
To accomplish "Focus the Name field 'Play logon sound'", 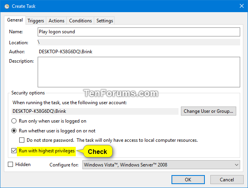I will point(139,32).
